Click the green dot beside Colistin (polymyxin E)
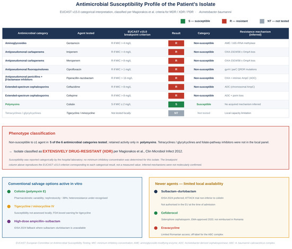The image size is (292, 249). tap(8, 191)
